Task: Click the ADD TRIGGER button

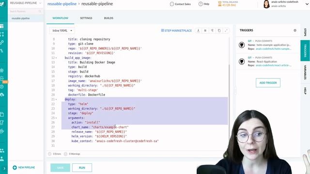Action: pyautogui.click(x=268, y=83)
